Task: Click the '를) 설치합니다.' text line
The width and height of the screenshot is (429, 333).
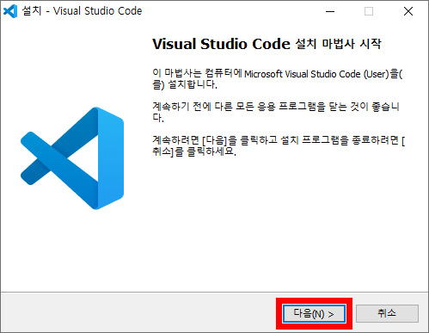Action: point(185,85)
